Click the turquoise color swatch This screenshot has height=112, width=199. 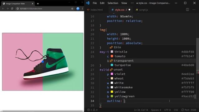click(112, 65)
